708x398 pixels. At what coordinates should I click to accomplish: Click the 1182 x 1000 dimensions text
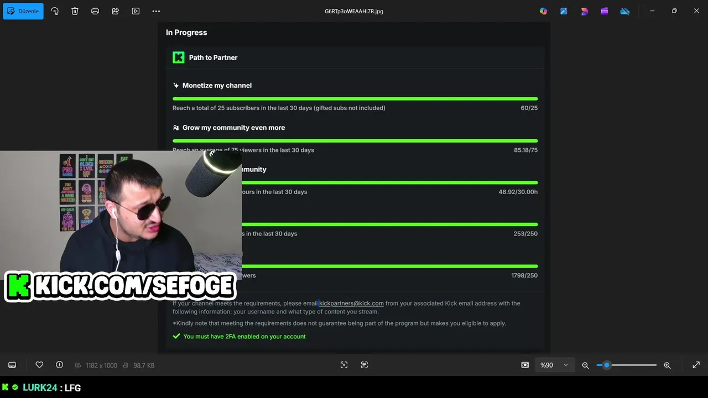tap(101, 365)
